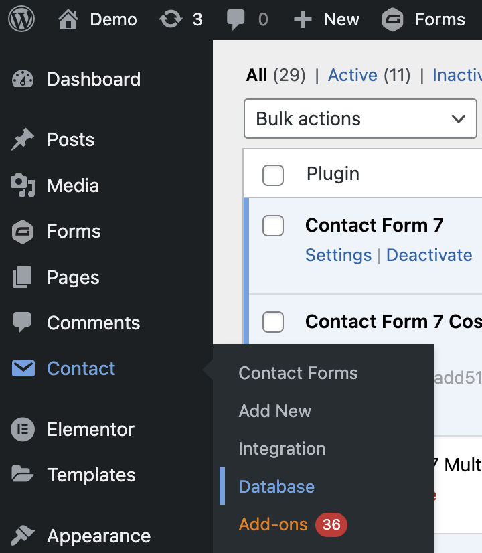Open Dashboard via the gauge icon
The width and height of the screenshot is (482, 553).
23,79
